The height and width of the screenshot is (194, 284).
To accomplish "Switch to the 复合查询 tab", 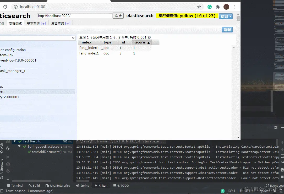I will 58,24.
